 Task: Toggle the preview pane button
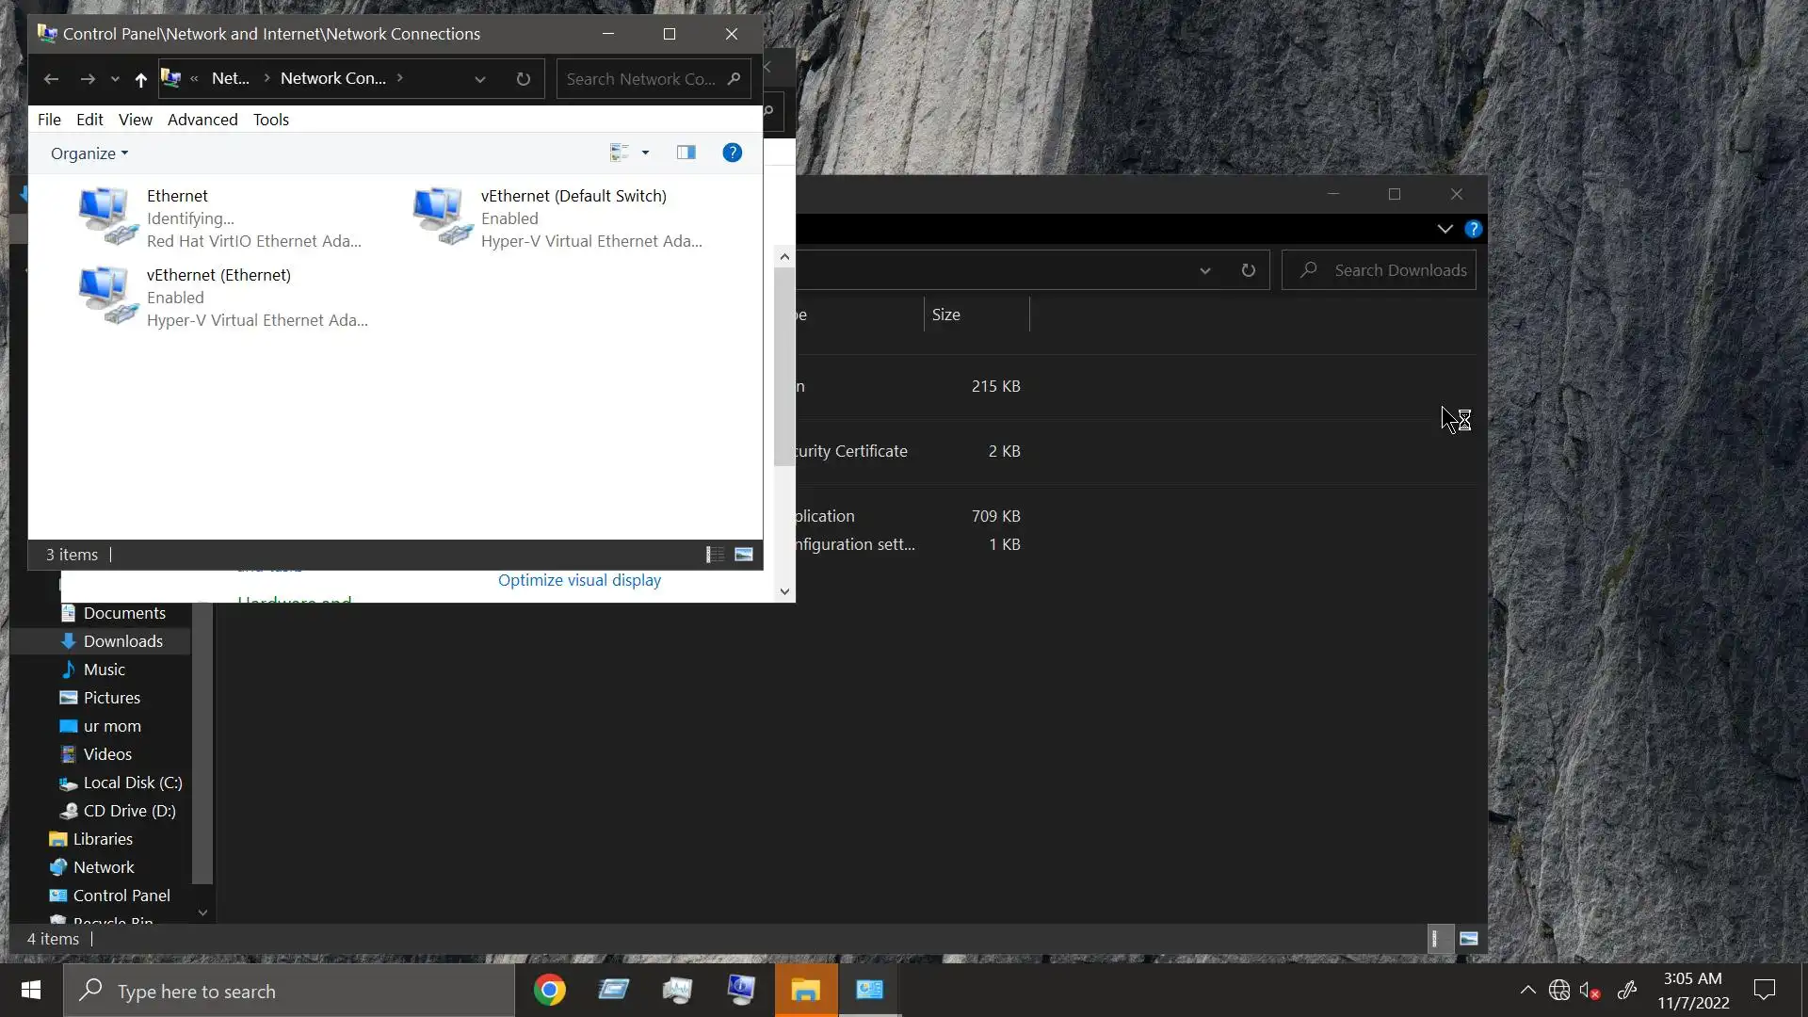[686, 153]
